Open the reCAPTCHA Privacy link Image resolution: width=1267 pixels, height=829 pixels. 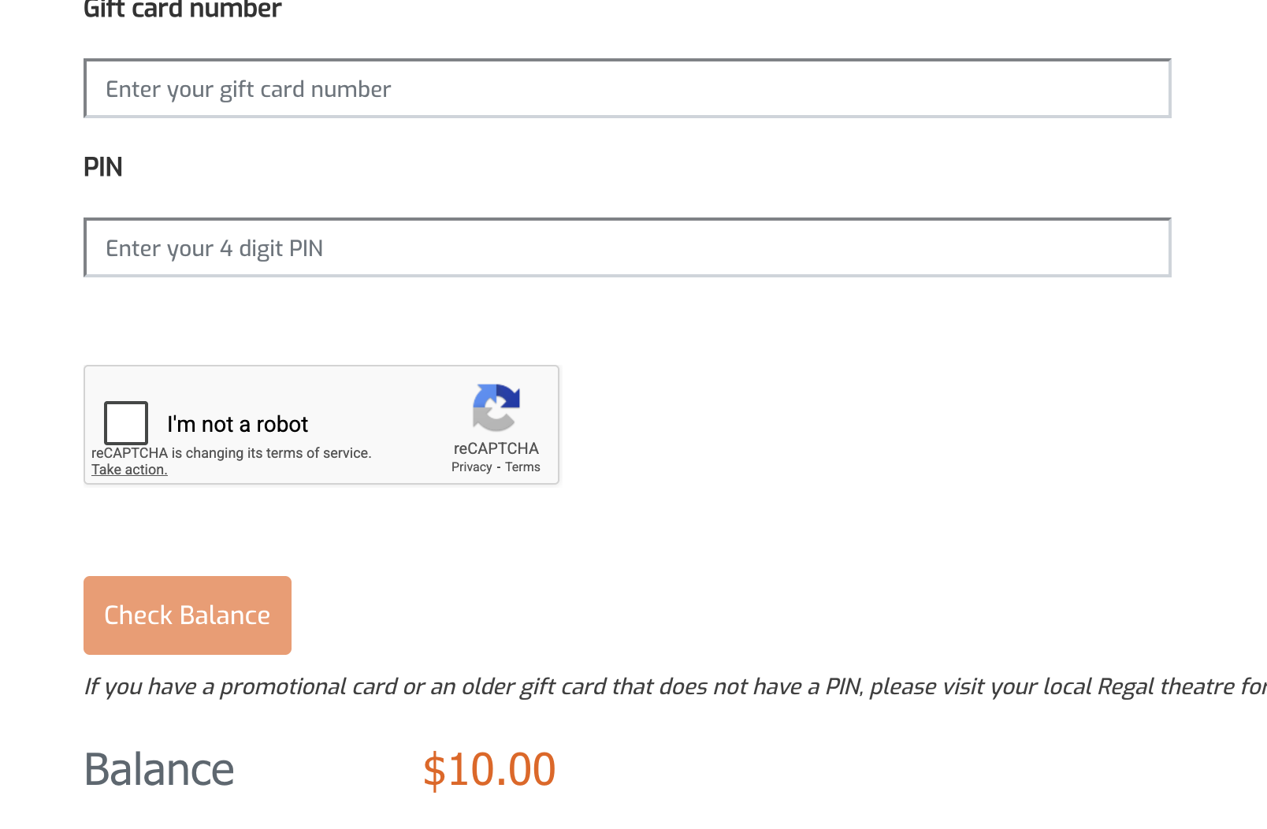[471, 467]
